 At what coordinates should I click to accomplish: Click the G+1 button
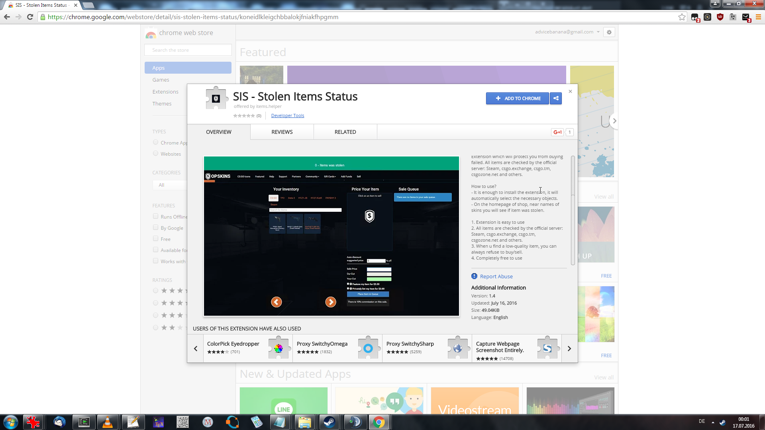pyautogui.click(x=557, y=132)
